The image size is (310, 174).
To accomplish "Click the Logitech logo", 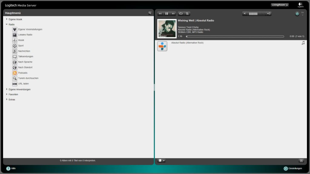I will click(x=301, y=5).
